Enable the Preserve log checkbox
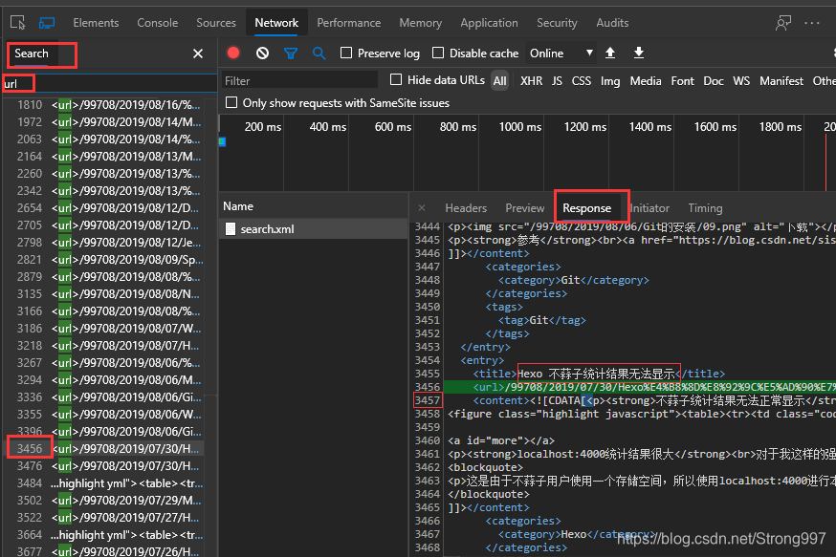The image size is (836, 557). pos(346,53)
